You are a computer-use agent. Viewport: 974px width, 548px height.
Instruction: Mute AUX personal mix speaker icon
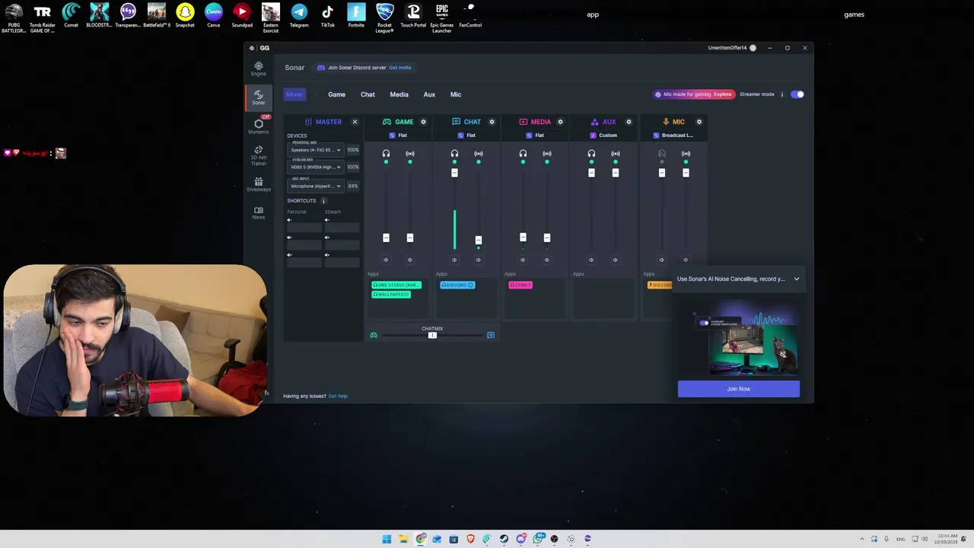pyautogui.click(x=591, y=260)
